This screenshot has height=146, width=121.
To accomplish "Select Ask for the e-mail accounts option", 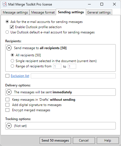I will [x=7, y=22].
